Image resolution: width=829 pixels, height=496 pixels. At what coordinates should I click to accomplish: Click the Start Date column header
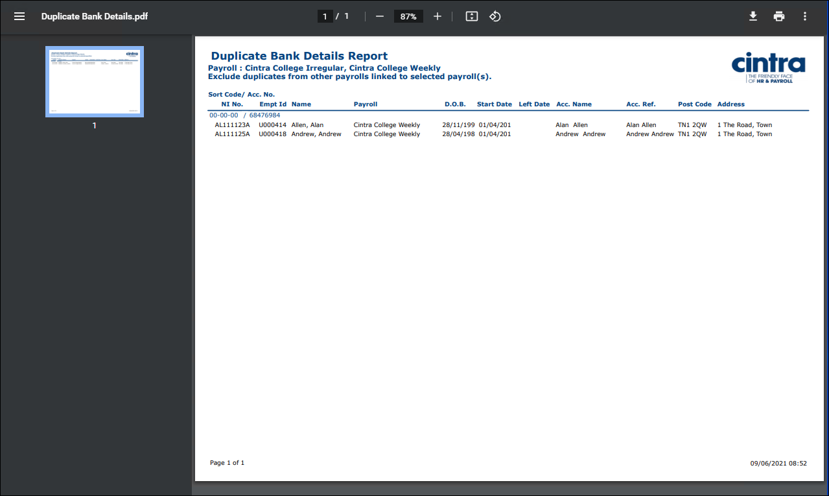coord(495,104)
